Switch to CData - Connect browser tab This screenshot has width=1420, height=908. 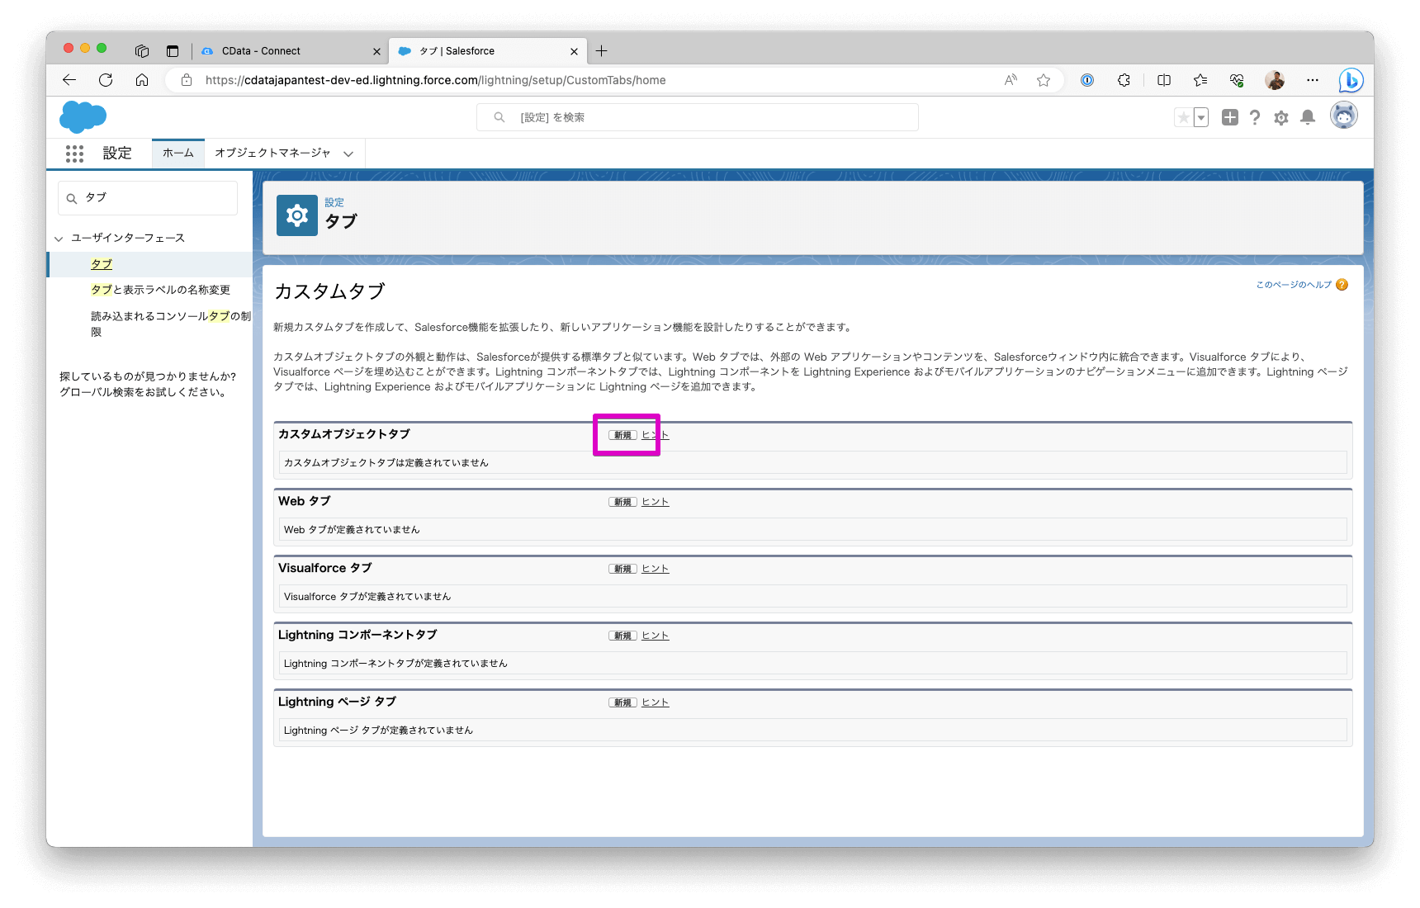coord(291,51)
